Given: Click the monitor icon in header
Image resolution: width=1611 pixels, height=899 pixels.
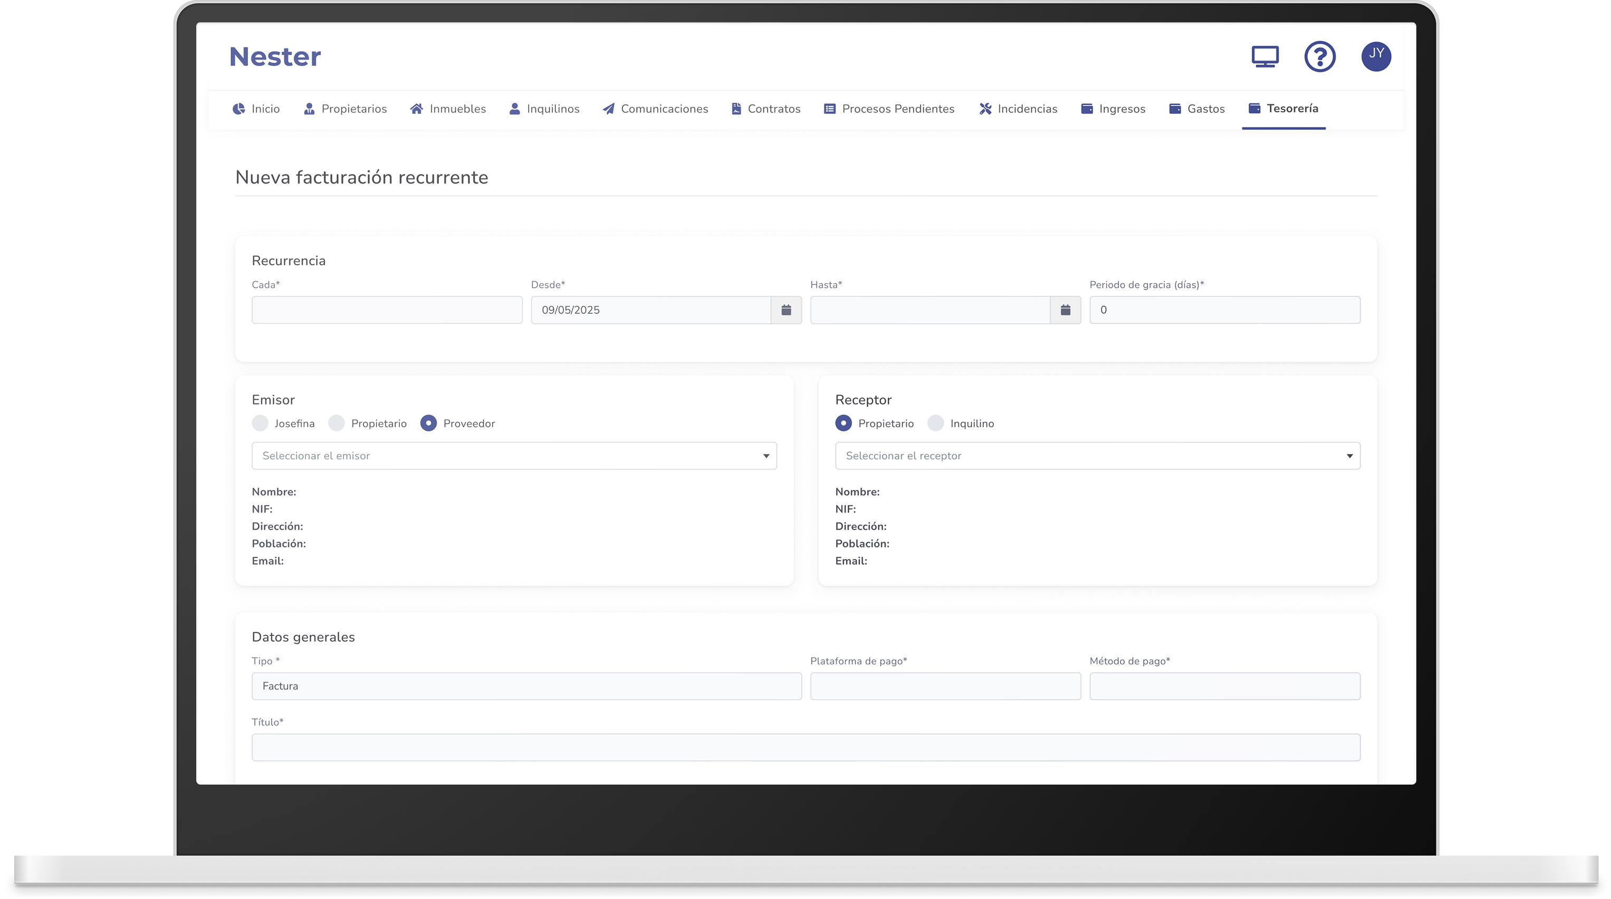Looking at the screenshot, I should (1264, 57).
